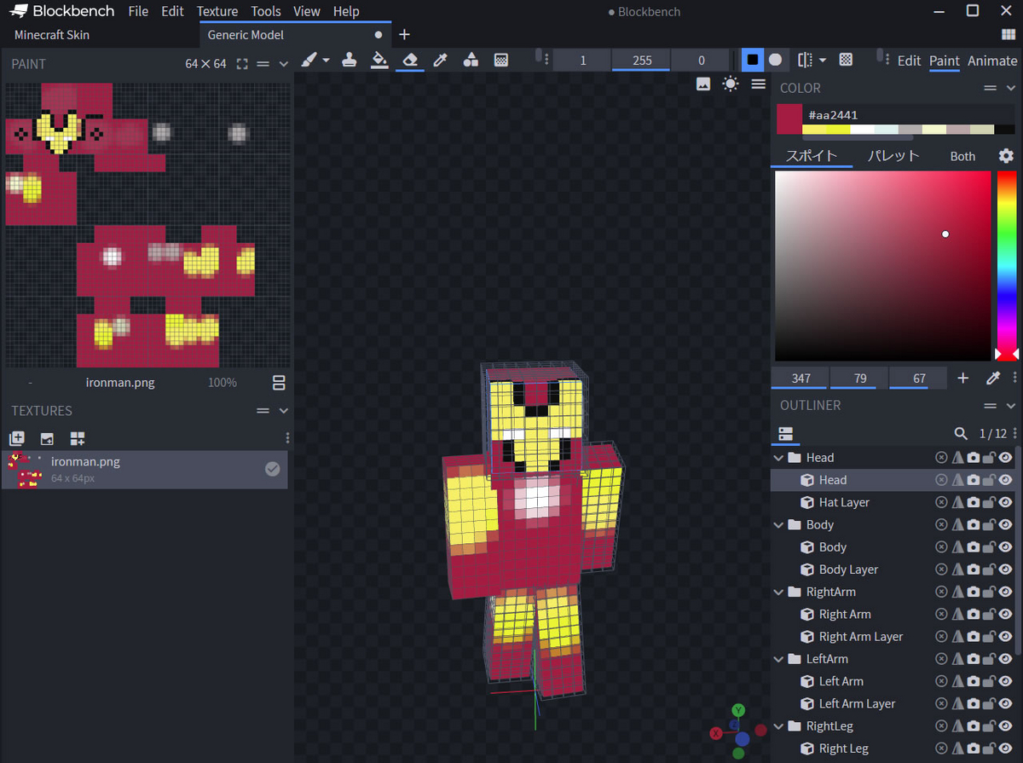Open the Help menu
The width and height of the screenshot is (1023, 763).
346,11
